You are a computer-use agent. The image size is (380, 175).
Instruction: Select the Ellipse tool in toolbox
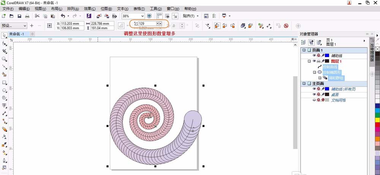pyautogui.click(x=4, y=90)
